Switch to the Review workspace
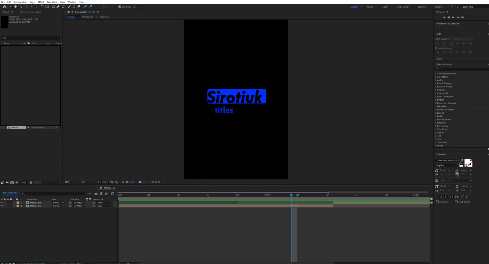This screenshot has width=489, height=264. [370, 7]
